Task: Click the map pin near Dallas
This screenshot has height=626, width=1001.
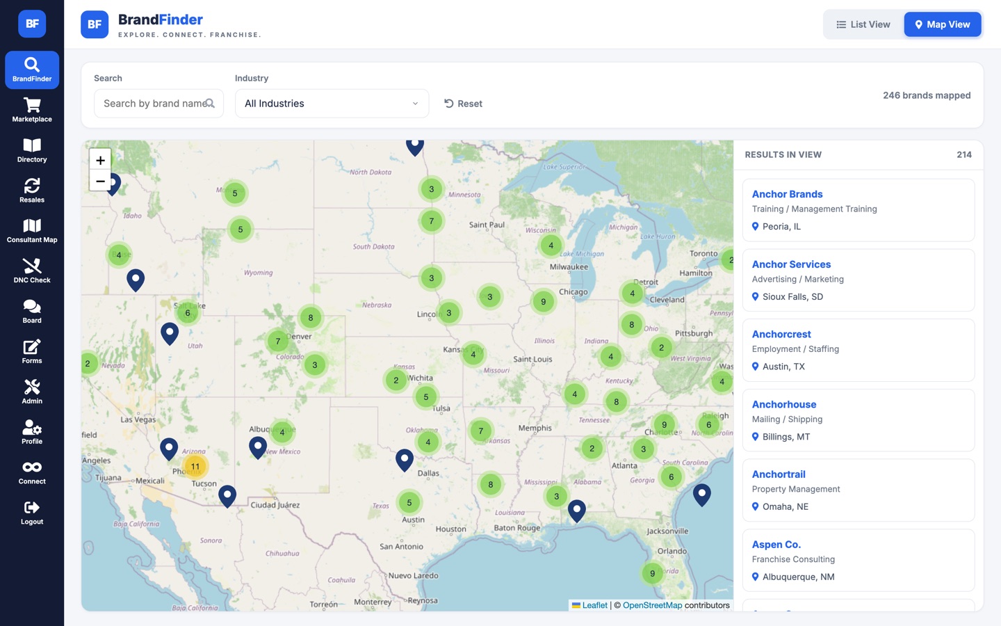Action: coord(405,460)
